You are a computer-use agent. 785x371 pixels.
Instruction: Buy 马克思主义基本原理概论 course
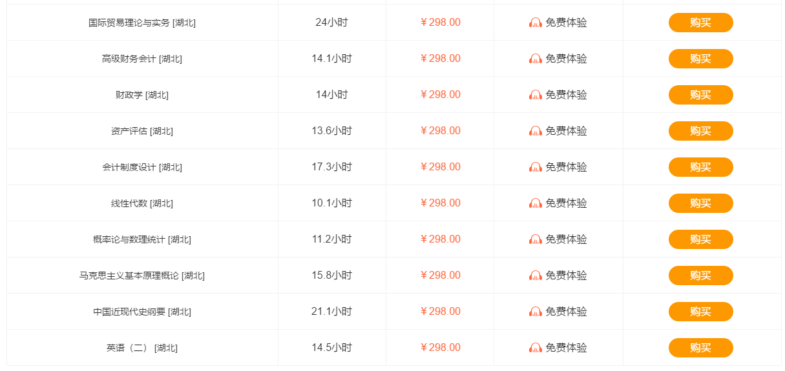[700, 276]
